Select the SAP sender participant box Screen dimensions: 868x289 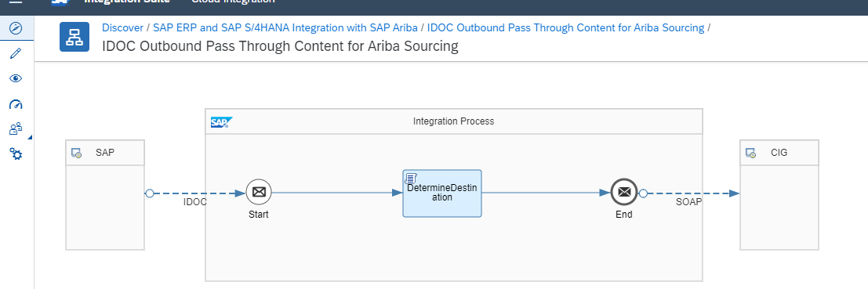[105, 194]
